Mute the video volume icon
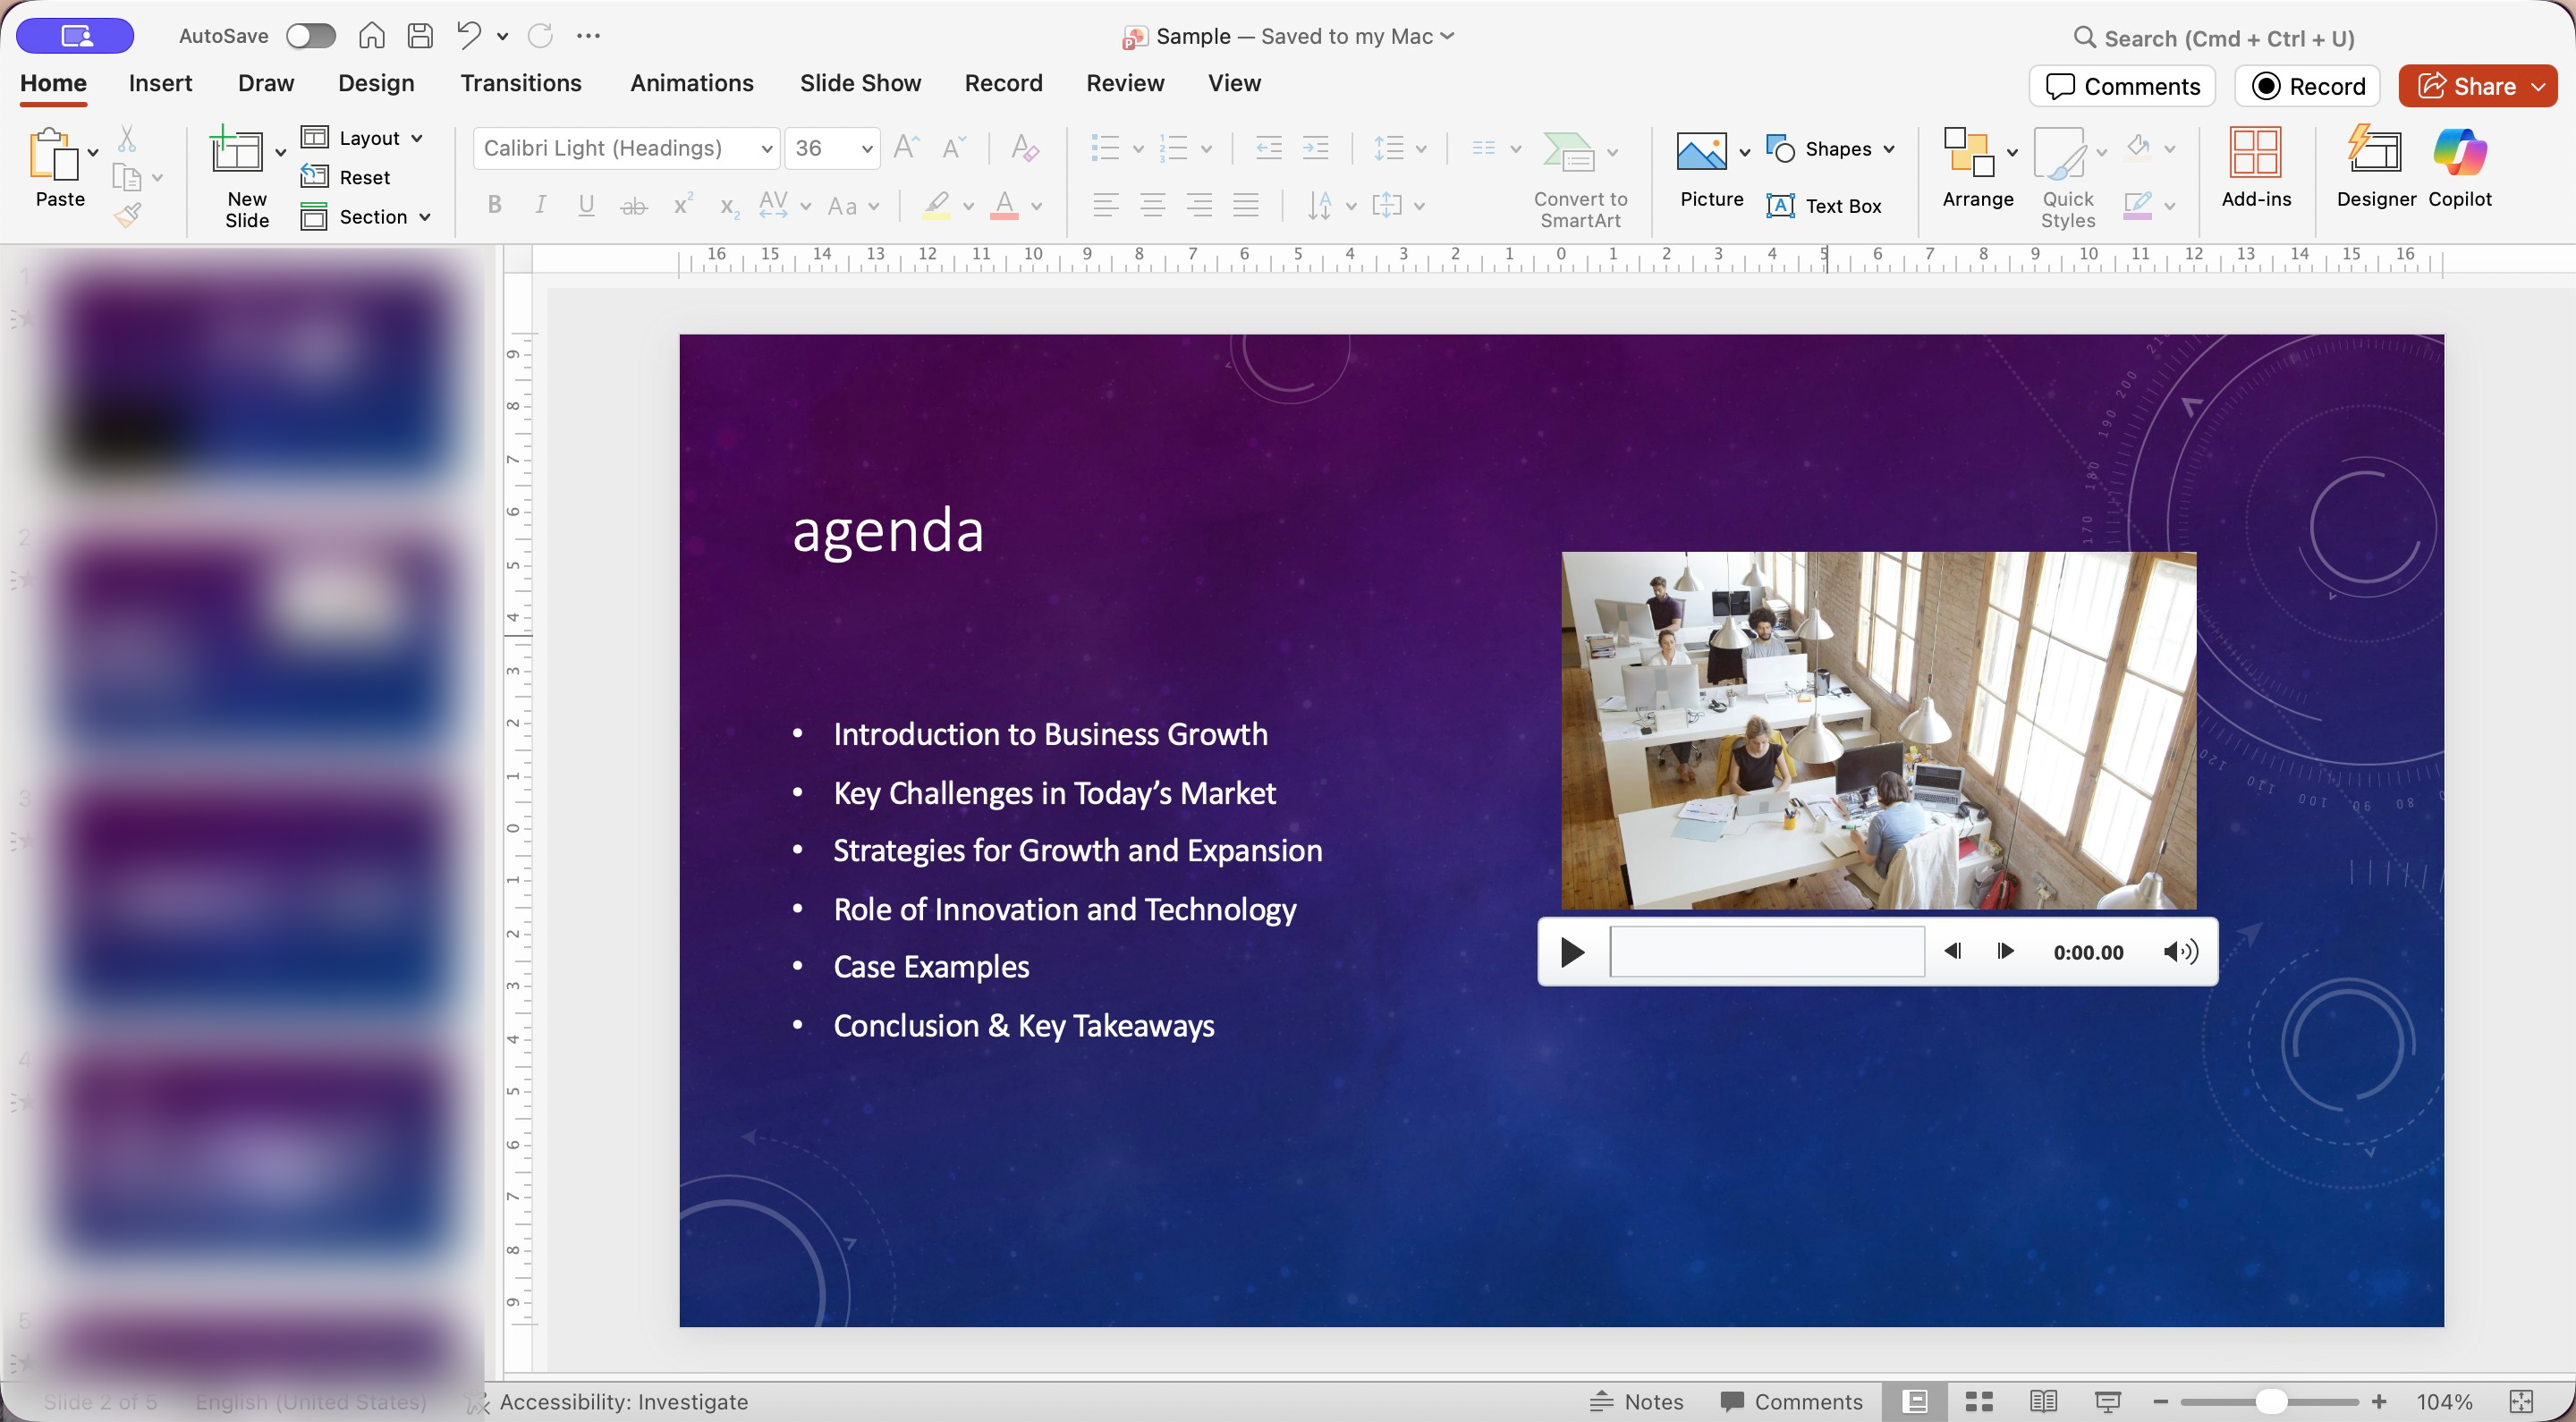The height and width of the screenshot is (1422, 2576). (x=2180, y=951)
